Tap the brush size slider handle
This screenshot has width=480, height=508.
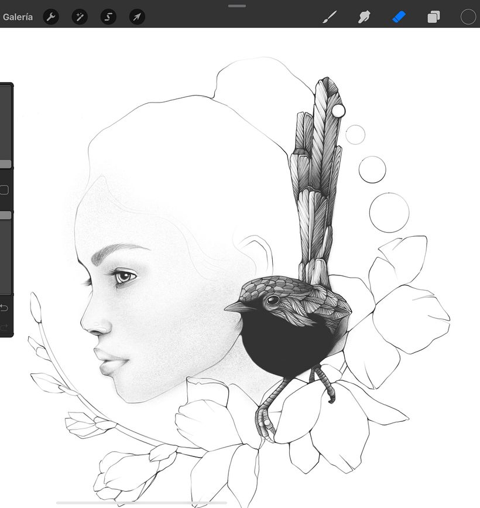click(x=5, y=164)
